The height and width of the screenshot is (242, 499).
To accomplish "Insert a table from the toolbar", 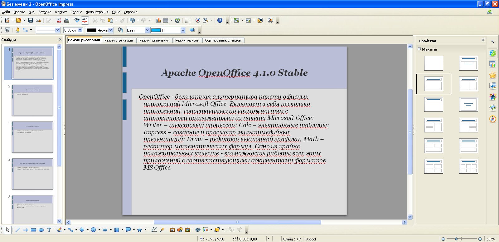I will tap(166, 20).
